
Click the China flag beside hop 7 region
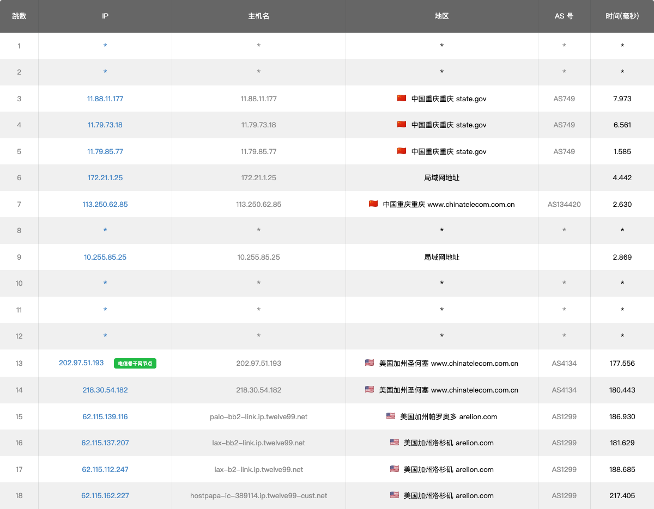373,204
